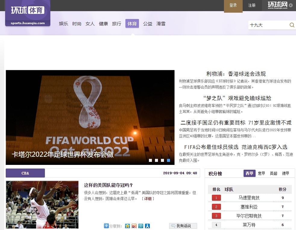Open headline 利物浦：香港球迷会违规
This screenshot has height=230, width=296.
coord(236,74)
